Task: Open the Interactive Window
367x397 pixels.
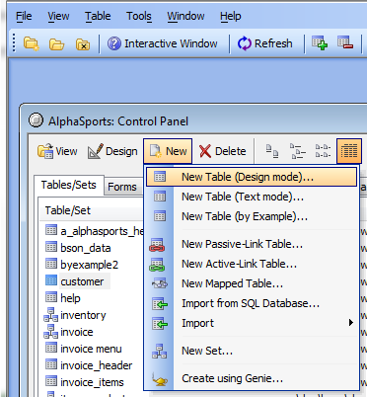Action: [x=163, y=43]
